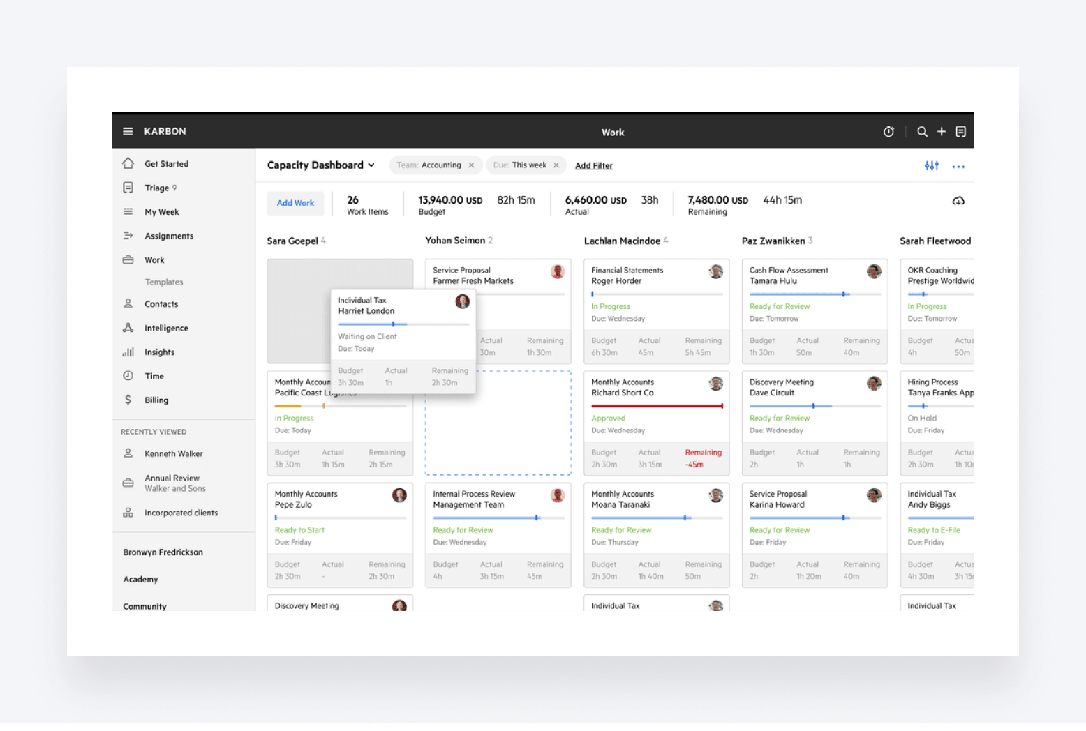Image resolution: width=1086 pixels, height=731 pixels.
Task: Click assignee avatar on Service Proposal Farmer card
Action: click(557, 272)
